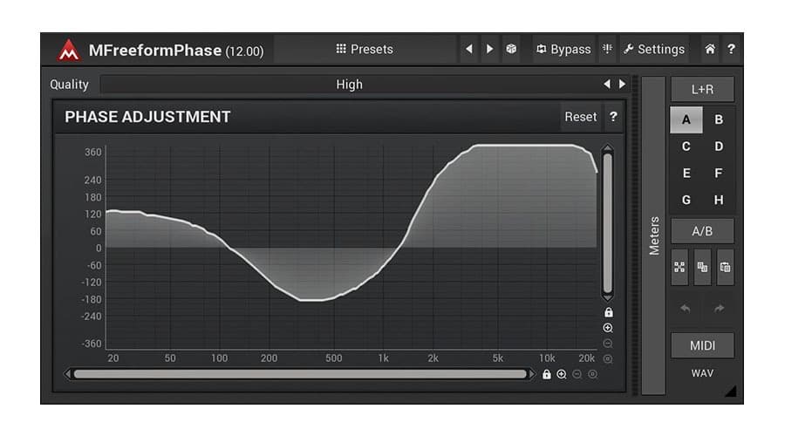Click up arrow of vertical scrollbar

pos(608,148)
